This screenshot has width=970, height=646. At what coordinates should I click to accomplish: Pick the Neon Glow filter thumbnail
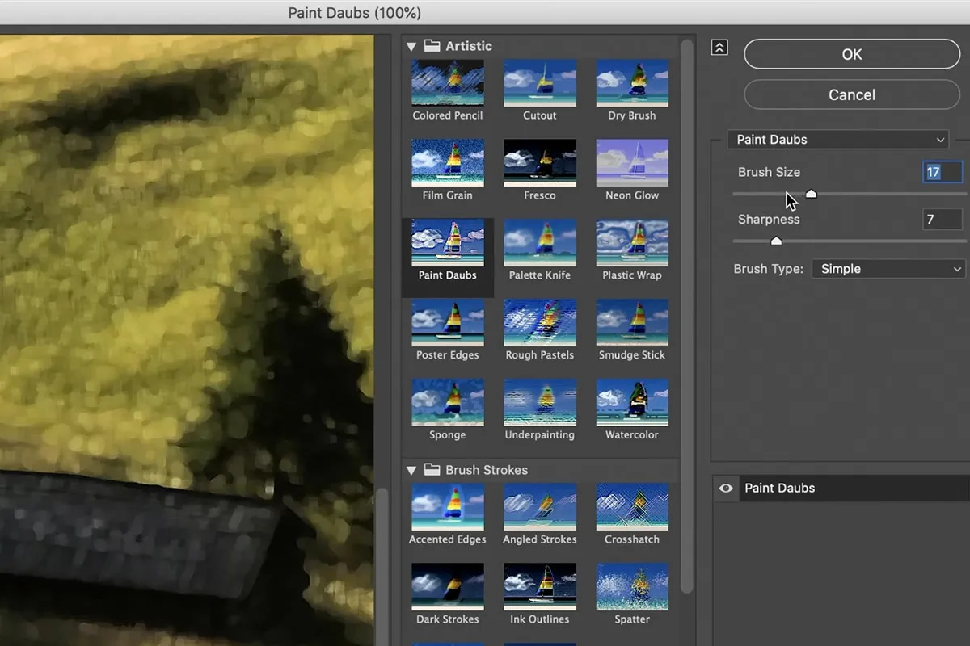click(x=632, y=162)
